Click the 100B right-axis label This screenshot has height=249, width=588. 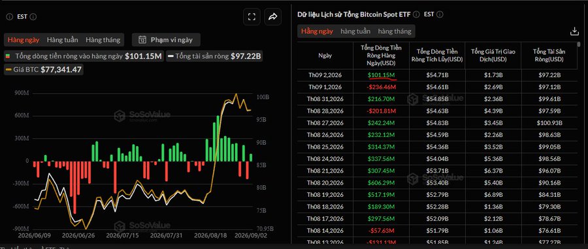click(263, 97)
